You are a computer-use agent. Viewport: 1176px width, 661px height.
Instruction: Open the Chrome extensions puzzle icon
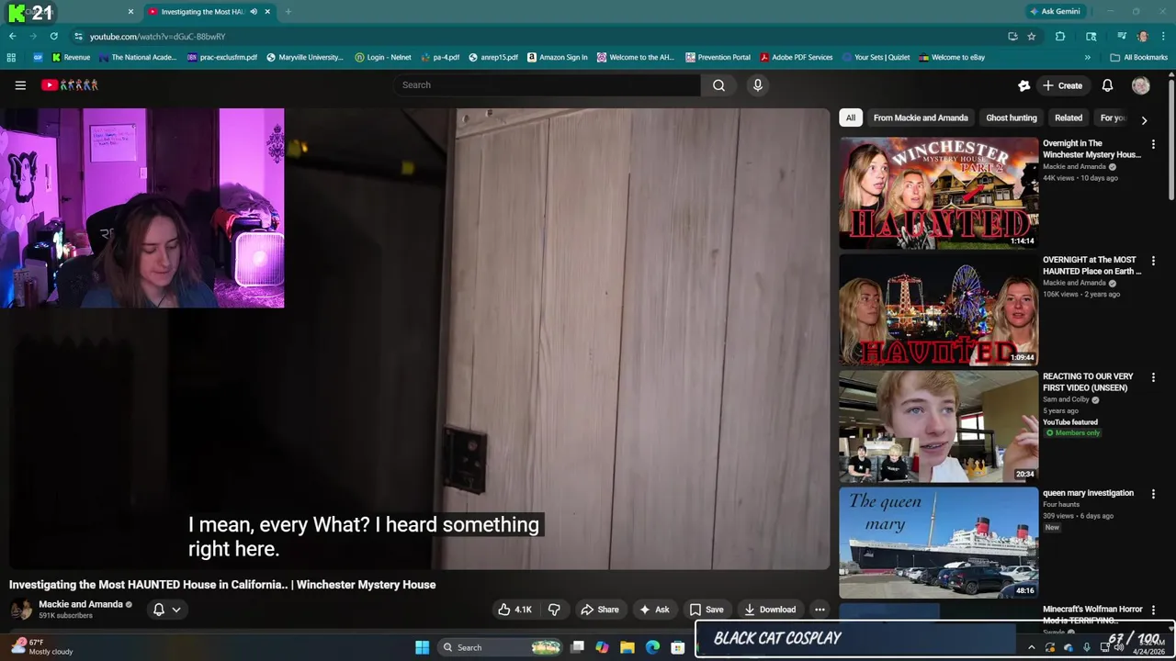tap(1060, 36)
